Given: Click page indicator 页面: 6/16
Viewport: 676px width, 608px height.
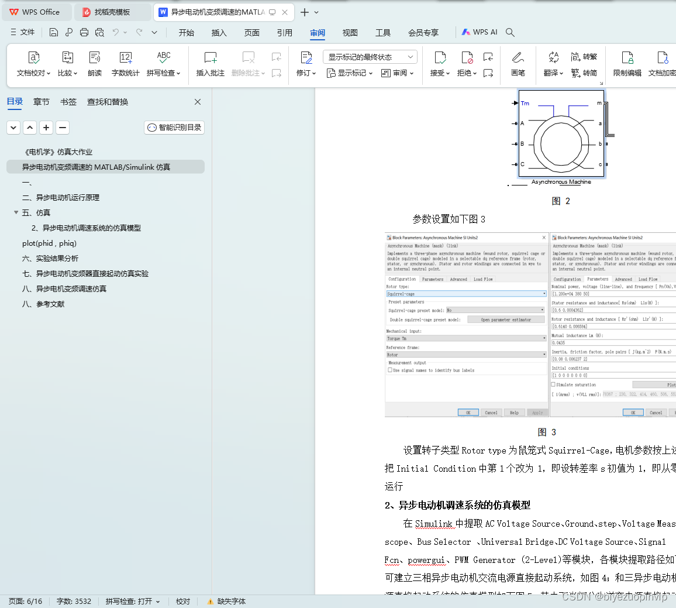Looking at the screenshot, I should 25,602.
